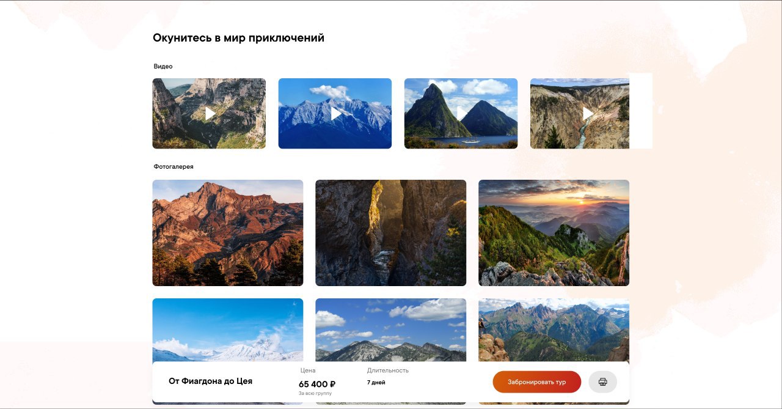Open the green mountain range photo
Viewport: 782px width, 409px height.
coord(554,330)
